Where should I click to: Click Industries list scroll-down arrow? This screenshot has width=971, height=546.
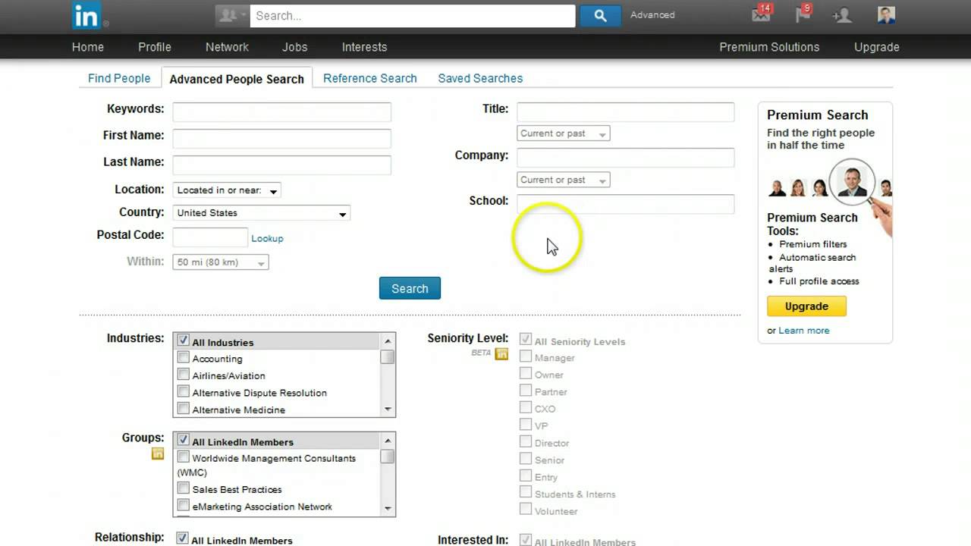(x=388, y=409)
